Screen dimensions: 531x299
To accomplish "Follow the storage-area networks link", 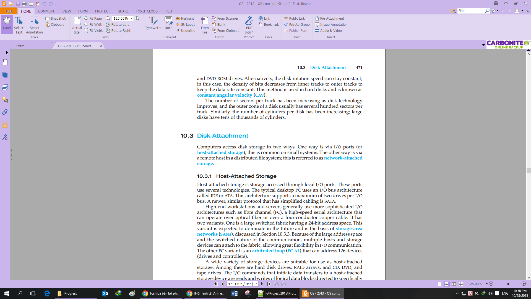I will 349,229.
